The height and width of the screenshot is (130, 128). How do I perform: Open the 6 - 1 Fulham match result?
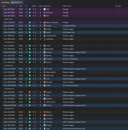34,29
